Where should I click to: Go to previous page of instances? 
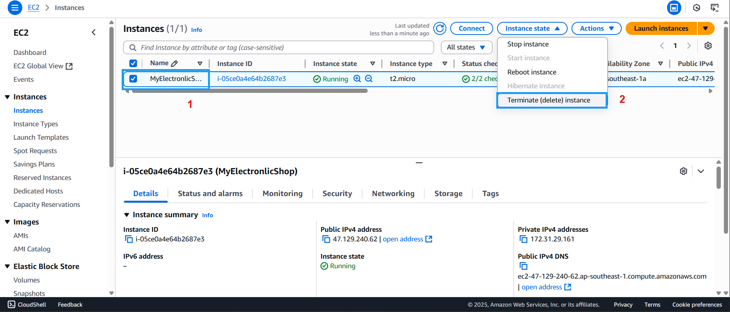(x=662, y=46)
